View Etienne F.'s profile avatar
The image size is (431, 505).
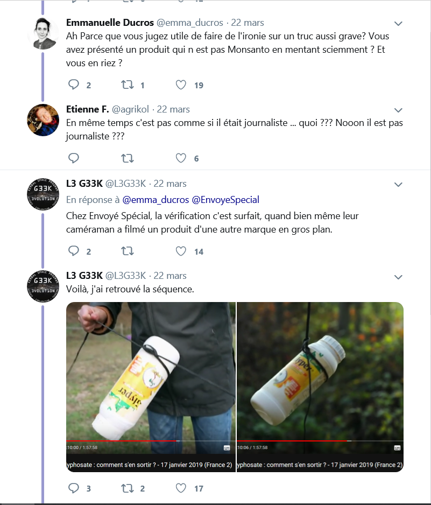[x=43, y=120]
